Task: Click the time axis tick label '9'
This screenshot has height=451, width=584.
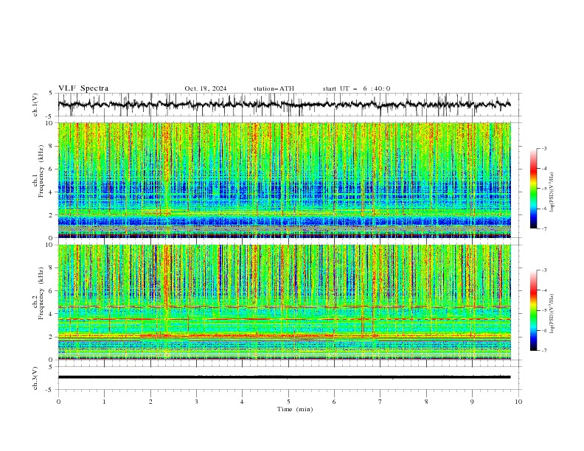Action: (x=473, y=402)
